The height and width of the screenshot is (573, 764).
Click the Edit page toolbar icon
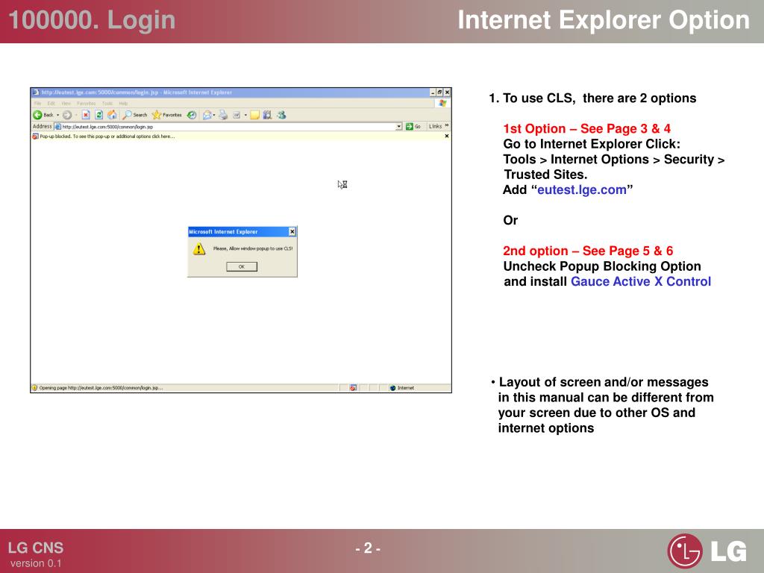237,115
